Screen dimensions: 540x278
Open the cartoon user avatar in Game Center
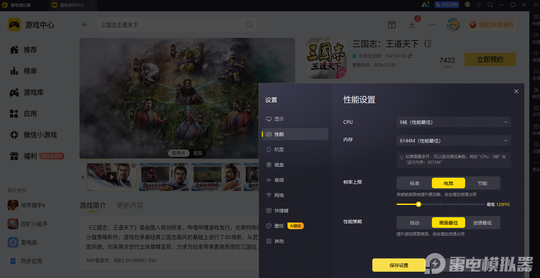[x=453, y=25]
